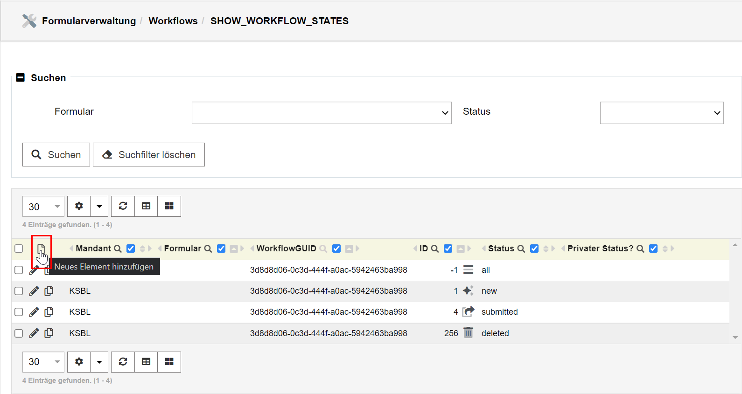Open the top settings gear button
Image resolution: width=742 pixels, height=394 pixels.
(x=79, y=206)
